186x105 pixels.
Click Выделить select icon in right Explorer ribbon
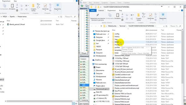(163, 15)
